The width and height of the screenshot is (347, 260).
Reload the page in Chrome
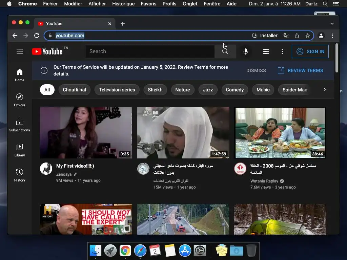point(37,36)
